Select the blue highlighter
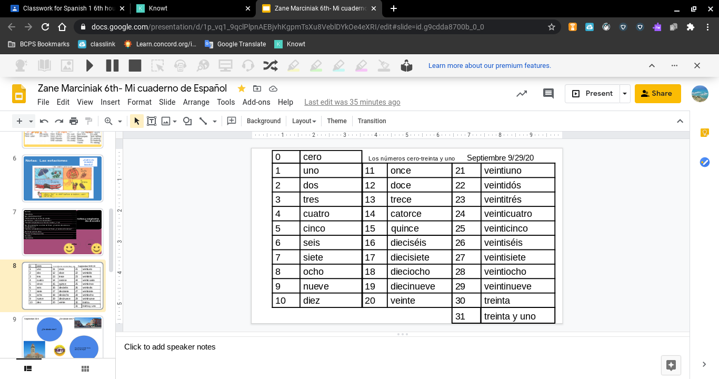The height and width of the screenshot is (379, 719). tap(338, 66)
